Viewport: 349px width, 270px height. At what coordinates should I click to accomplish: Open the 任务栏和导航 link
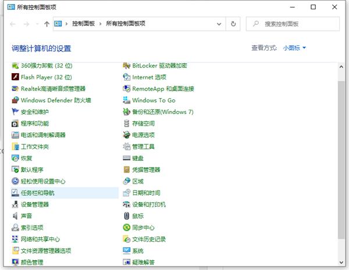click(x=37, y=193)
